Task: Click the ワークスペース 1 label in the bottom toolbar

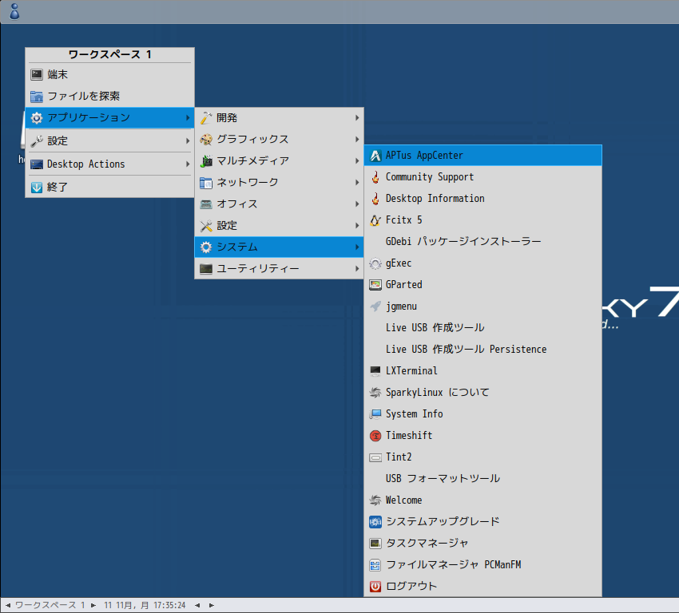Action: [x=50, y=605]
